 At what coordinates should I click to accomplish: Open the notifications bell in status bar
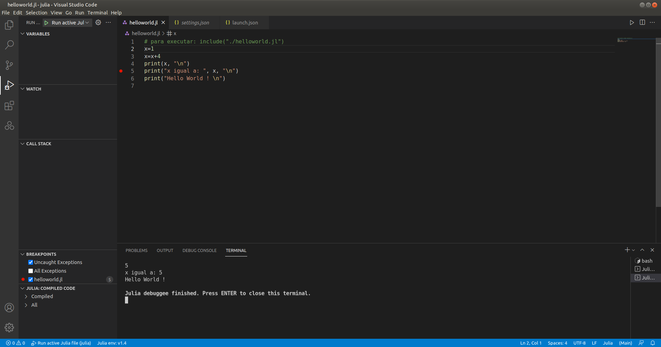pos(652,343)
